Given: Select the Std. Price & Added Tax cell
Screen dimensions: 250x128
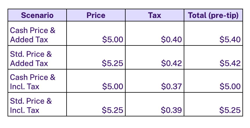Looking at the screenshot, I should click(x=37, y=57).
